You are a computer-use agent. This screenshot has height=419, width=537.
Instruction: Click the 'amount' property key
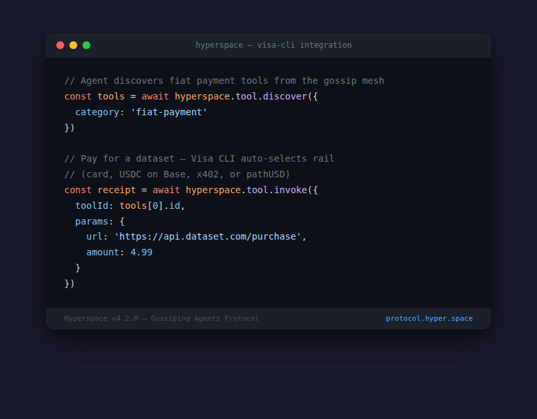[x=102, y=252]
